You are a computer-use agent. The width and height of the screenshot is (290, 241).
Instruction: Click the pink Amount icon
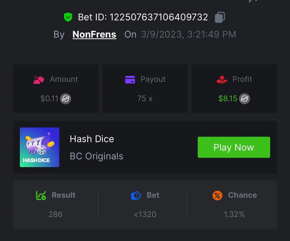pos(39,80)
